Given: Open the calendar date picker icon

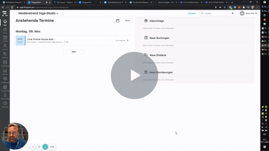Looking at the screenshot, I should click(118, 21).
